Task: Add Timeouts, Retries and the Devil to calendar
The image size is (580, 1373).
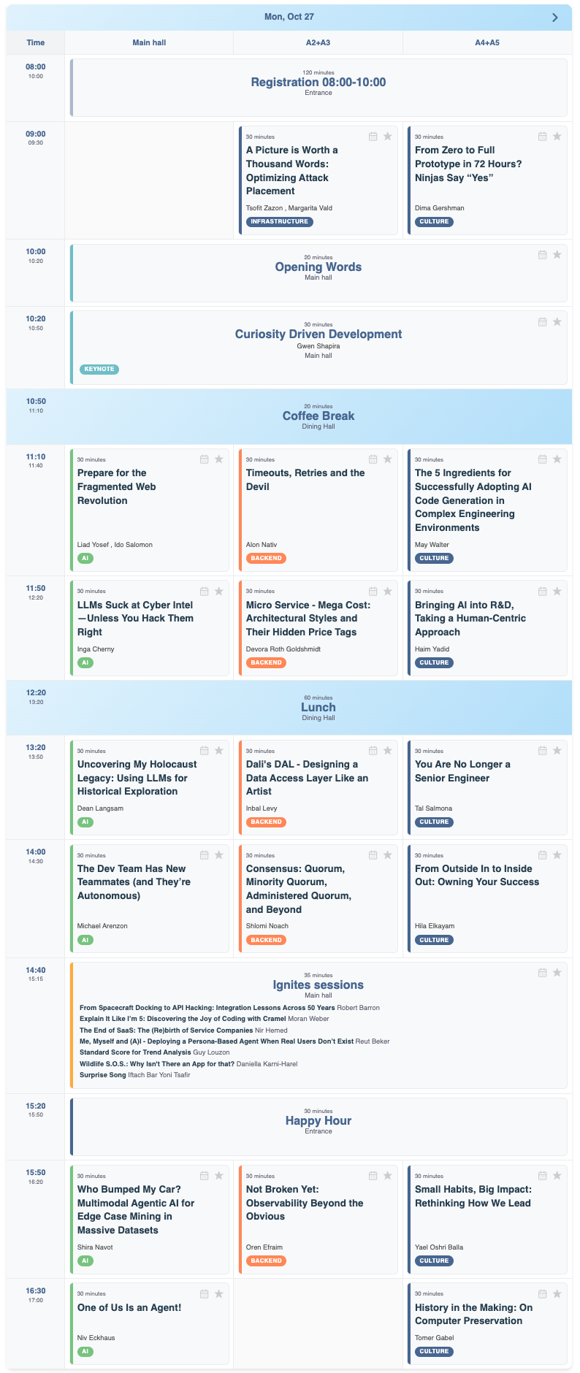Action: (x=373, y=459)
